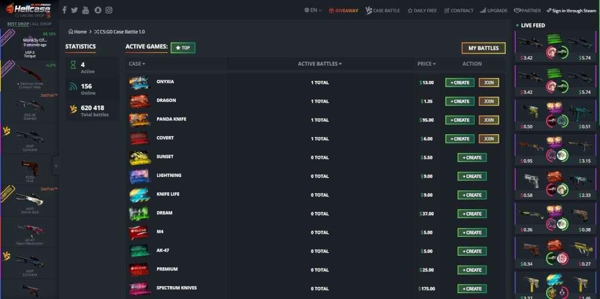Join the Covert case battle
The height and width of the screenshot is (299, 600).
point(489,139)
